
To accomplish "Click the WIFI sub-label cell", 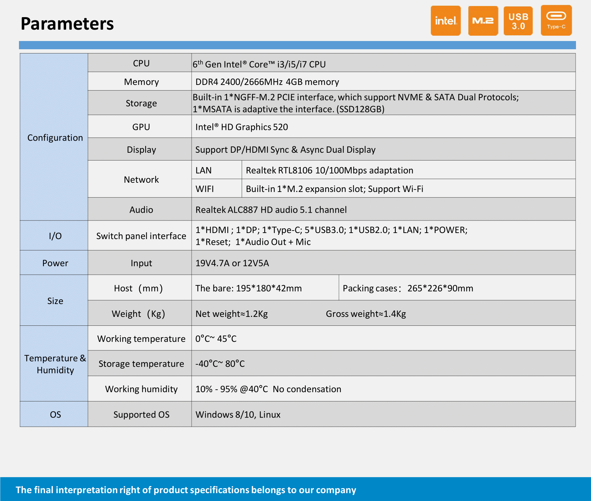I will [217, 188].
